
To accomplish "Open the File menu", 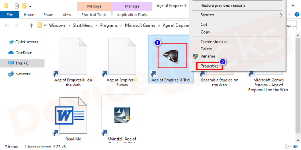I will point(9,14).
